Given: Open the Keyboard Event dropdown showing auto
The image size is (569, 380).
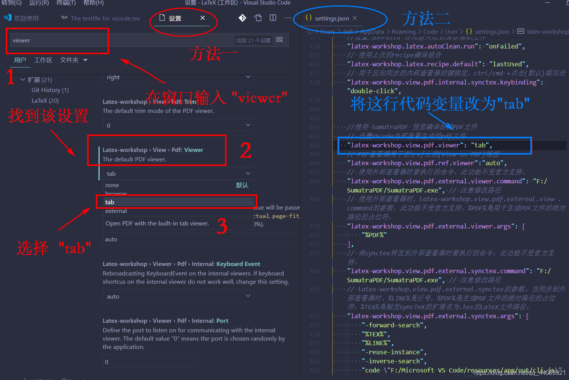Looking at the screenshot, I should tap(178, 296).
